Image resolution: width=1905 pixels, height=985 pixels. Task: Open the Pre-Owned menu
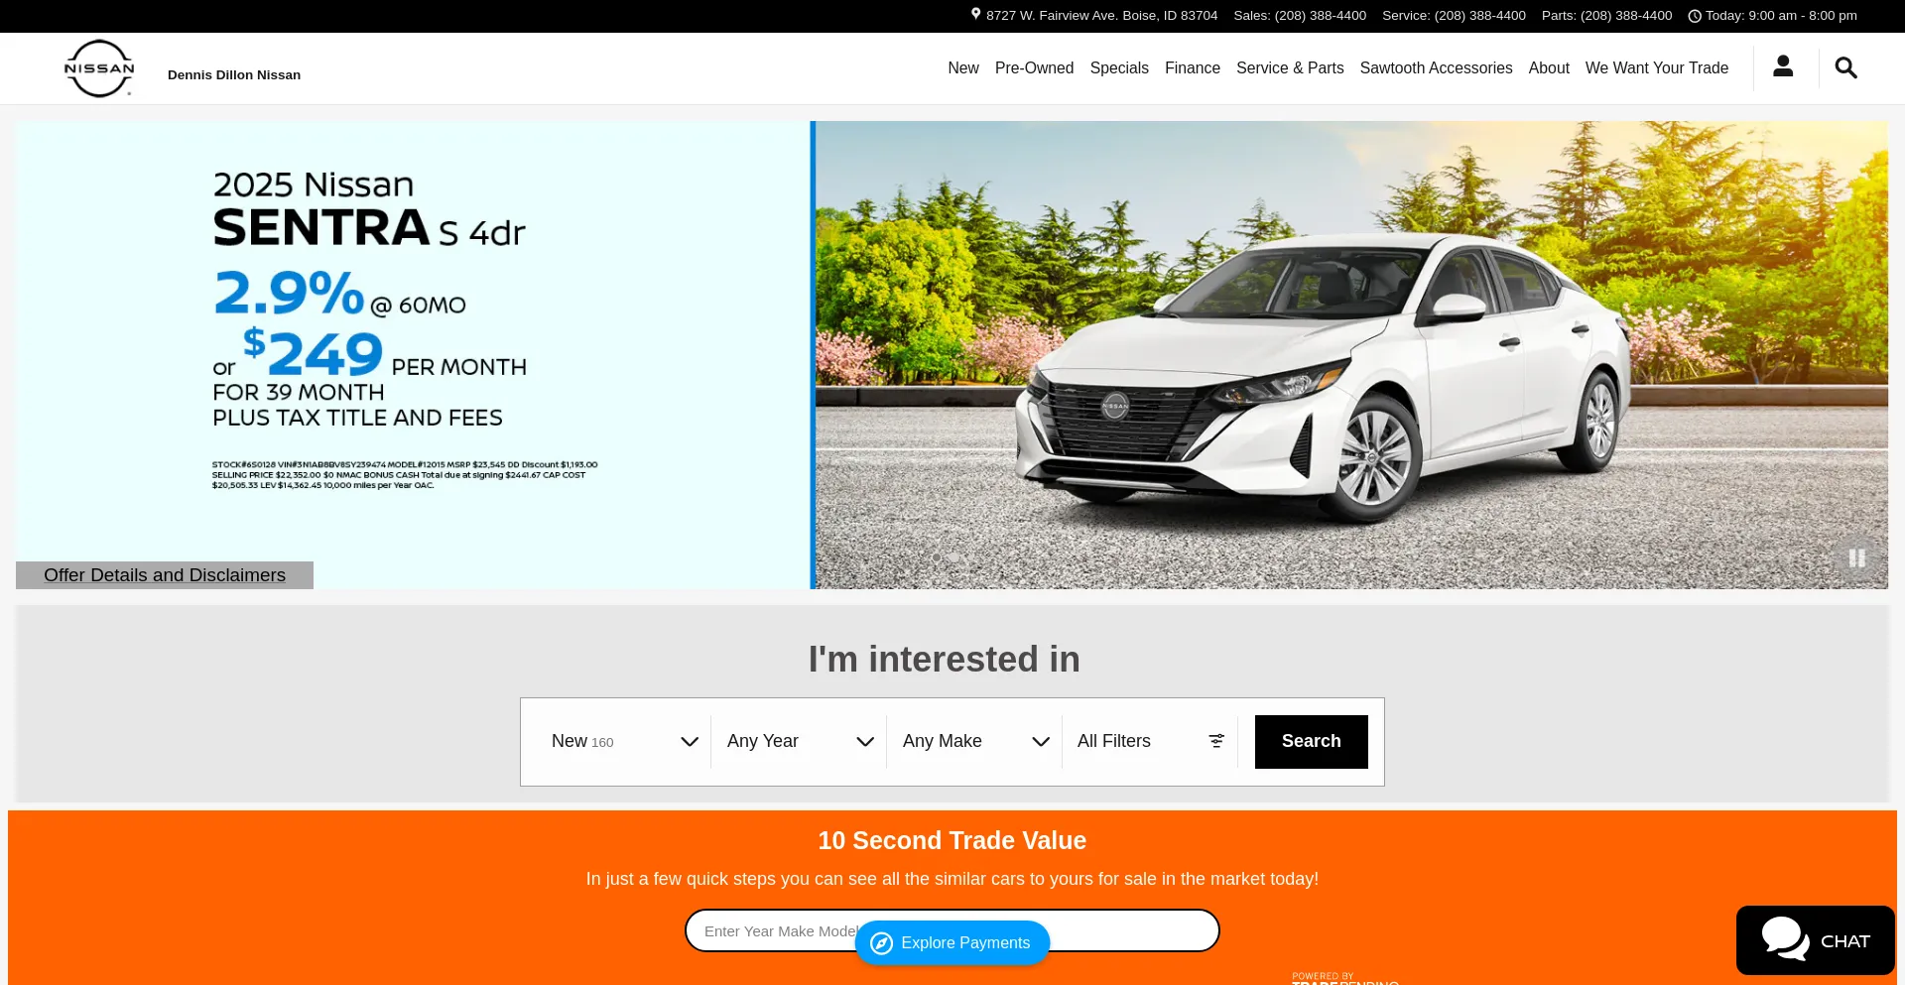(1034, 67)
